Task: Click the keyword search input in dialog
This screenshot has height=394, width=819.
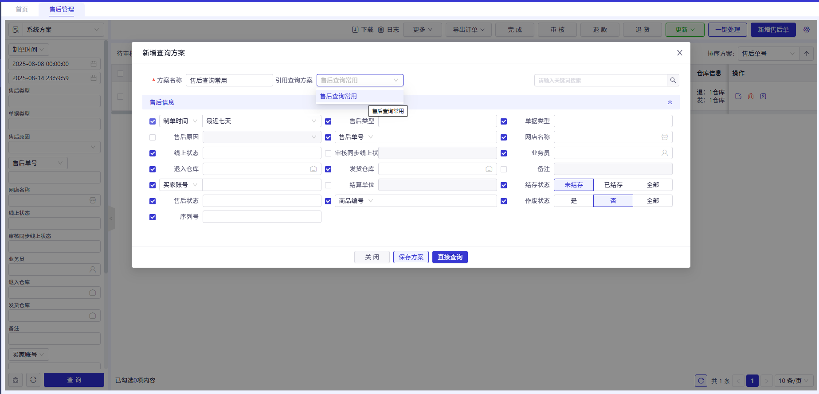Action: tap(601, 80)
